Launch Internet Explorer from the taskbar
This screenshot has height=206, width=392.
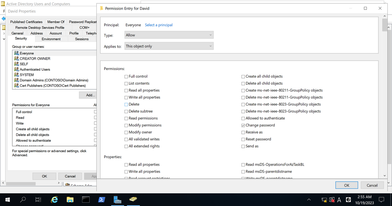coord(55,199)
